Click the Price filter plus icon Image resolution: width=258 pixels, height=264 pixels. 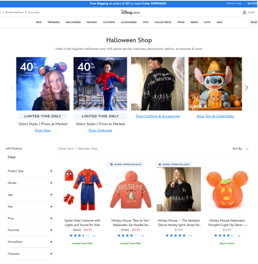(51, 218)
